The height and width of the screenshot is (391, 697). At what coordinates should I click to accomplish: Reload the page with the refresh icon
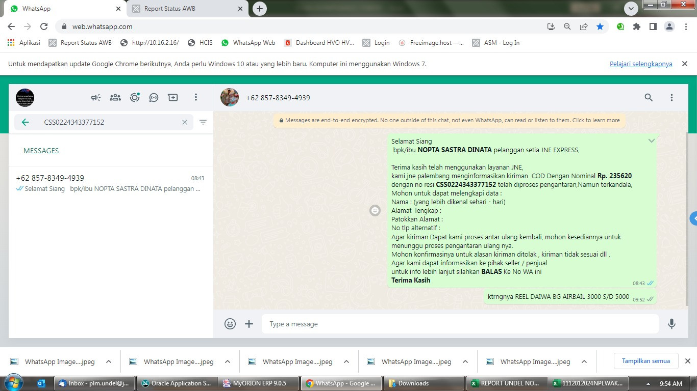pos(44,26)
